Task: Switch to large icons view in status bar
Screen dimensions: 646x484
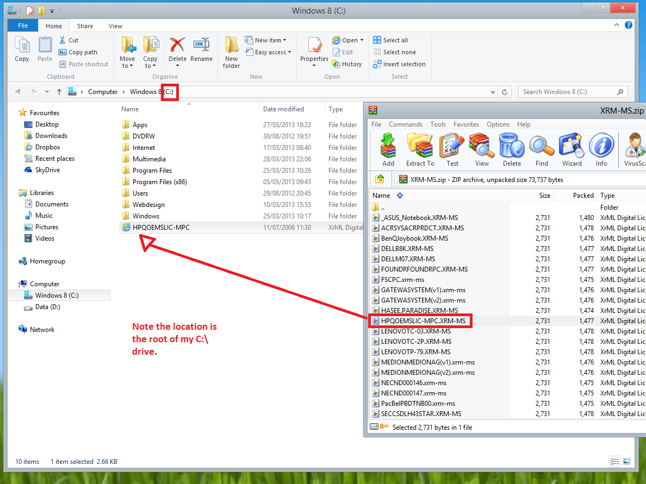Action: coord(626,462)
